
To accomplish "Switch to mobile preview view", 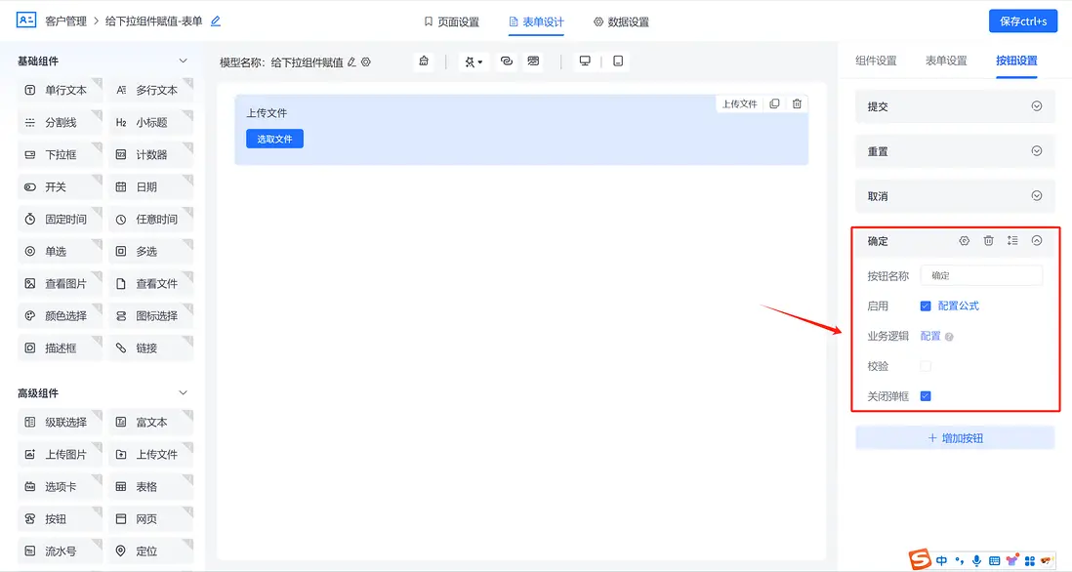I will [x=618, y=61].
